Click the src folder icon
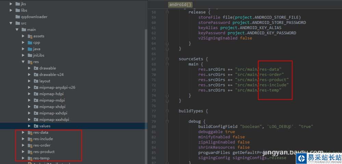 18,23
